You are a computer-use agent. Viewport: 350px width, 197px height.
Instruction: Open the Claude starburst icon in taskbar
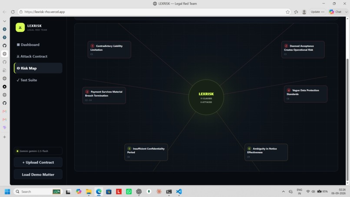[x=159, y=192]
